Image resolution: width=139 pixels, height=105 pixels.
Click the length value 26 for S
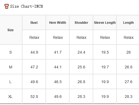pyautogui.click(x=129, y=52)
